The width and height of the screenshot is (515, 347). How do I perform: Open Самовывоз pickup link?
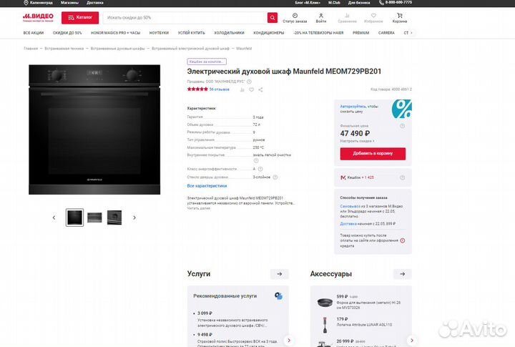(x=350, y=206)
